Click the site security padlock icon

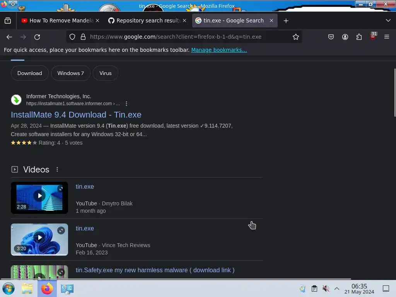tap(83, 37)
